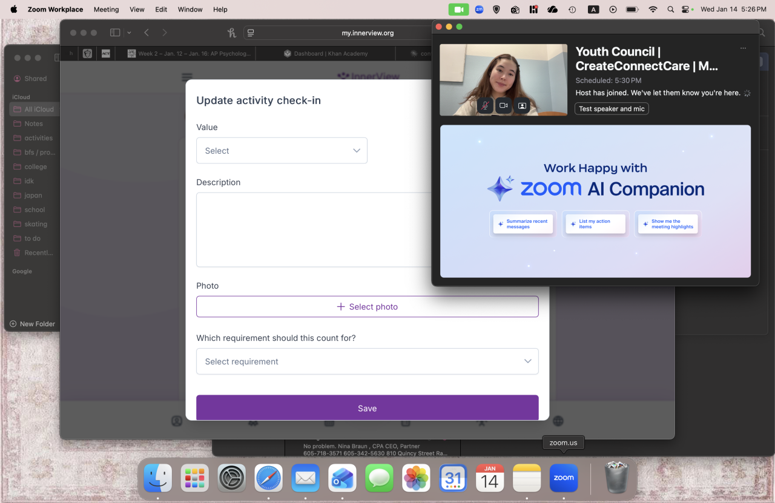This screenshot has height=503, width=775.
Task: Open the Meeting menu
Action: tap(106, 10)
